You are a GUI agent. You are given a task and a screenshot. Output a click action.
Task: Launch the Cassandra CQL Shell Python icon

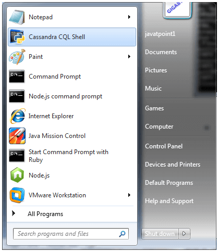[x=17, y=37]
